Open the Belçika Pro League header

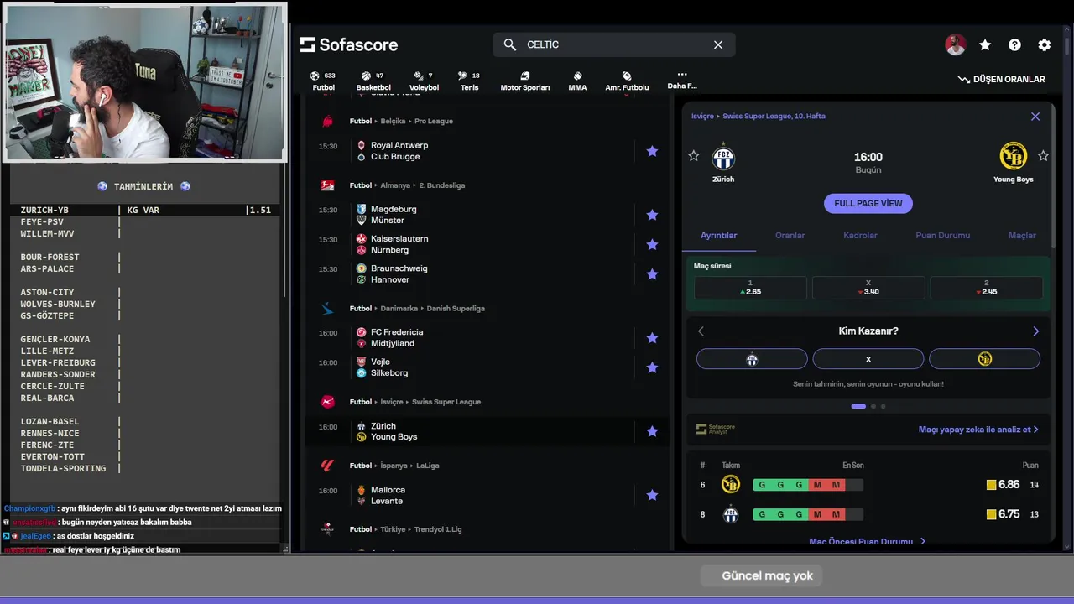point(401,121)
